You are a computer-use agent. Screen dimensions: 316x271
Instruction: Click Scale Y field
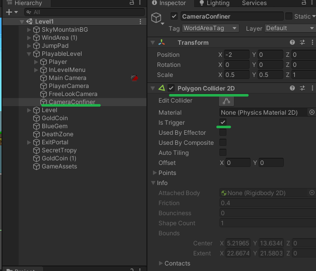(270, 75)
